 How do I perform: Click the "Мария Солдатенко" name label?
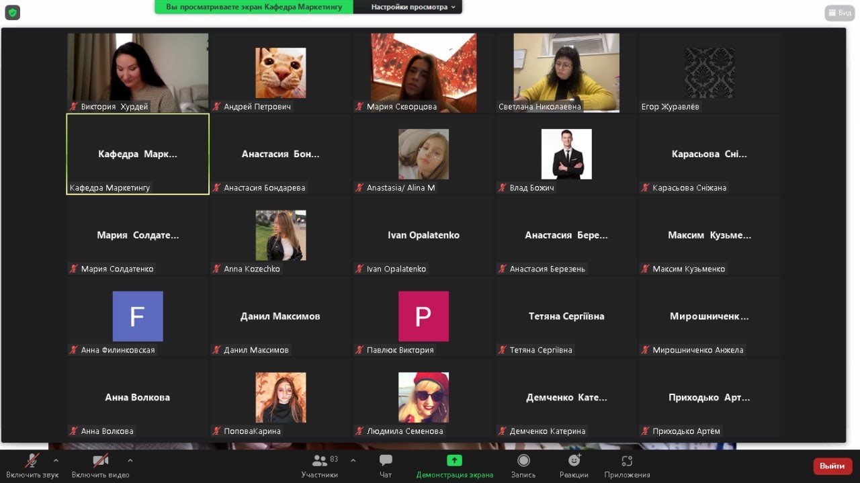tap(117, 269)
